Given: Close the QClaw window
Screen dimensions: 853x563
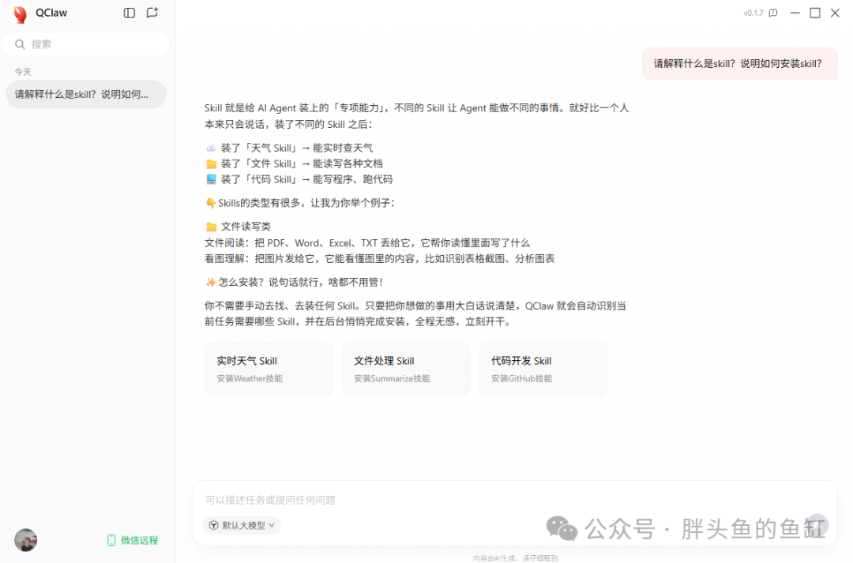Looking at the screenshot, I should pos(835,13).
